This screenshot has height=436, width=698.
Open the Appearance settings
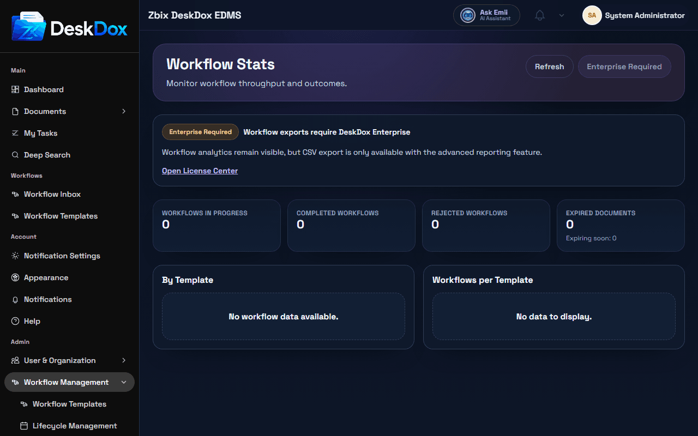point(69,277)
